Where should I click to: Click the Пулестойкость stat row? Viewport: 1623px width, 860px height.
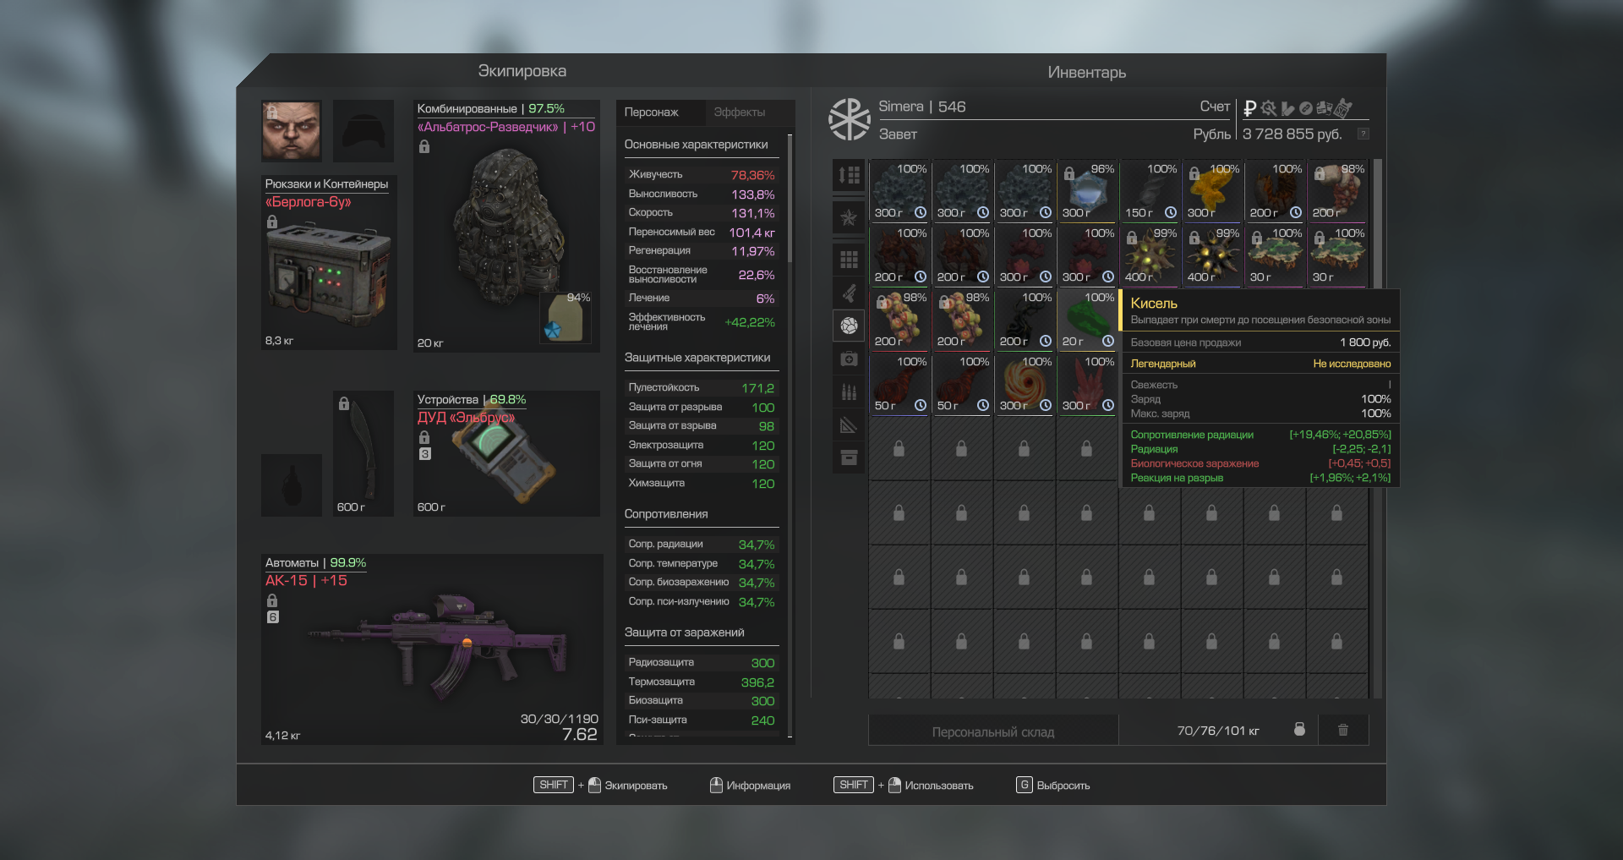700,387
